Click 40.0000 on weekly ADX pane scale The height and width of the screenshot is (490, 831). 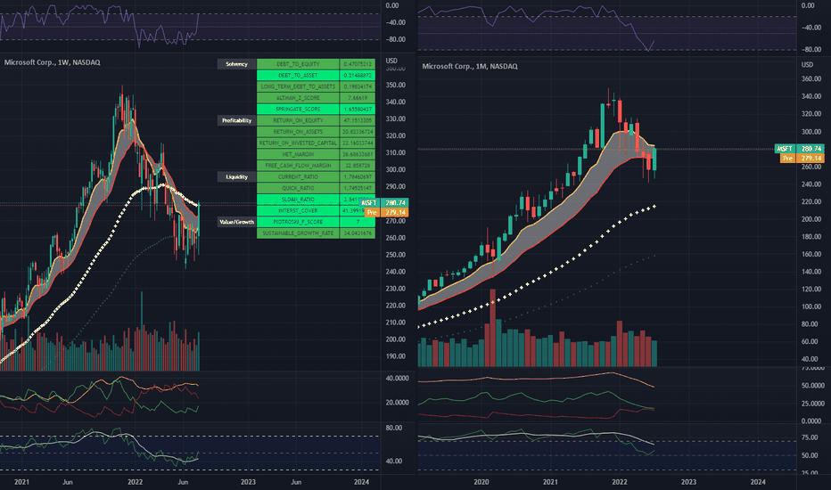click(397, 379)
